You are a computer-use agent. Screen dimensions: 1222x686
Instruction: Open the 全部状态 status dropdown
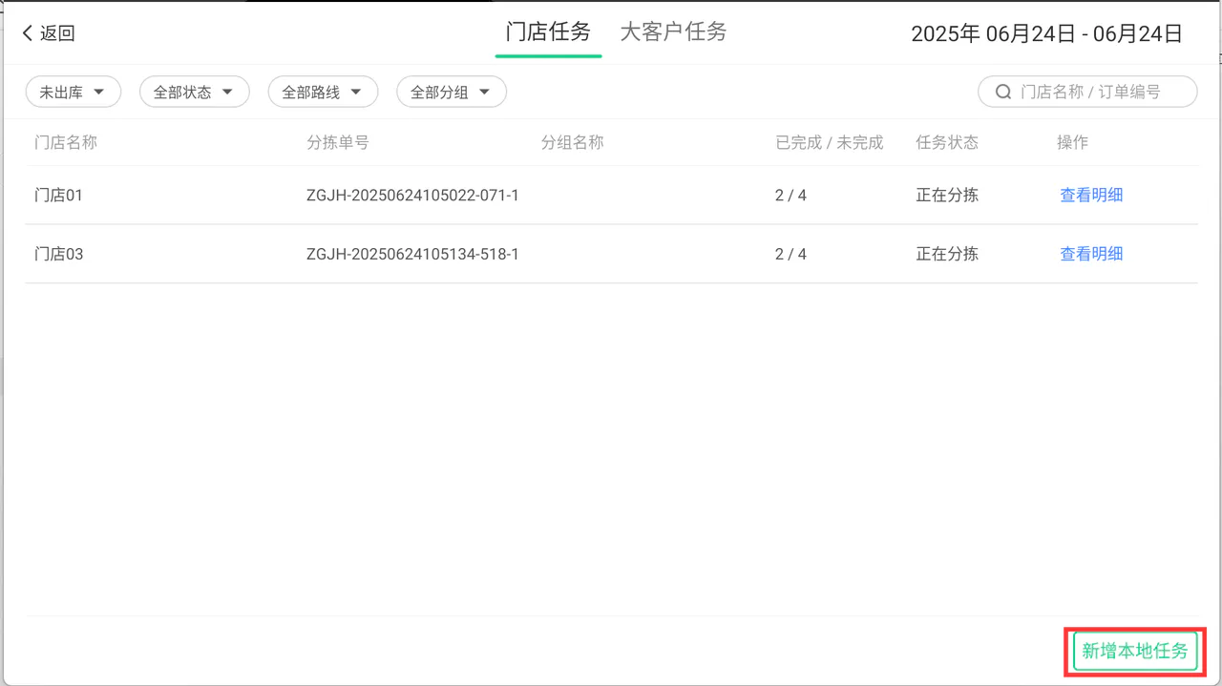tap(195, 92)
